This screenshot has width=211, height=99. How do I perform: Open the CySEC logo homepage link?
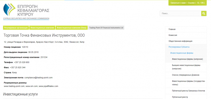point(26,12)
